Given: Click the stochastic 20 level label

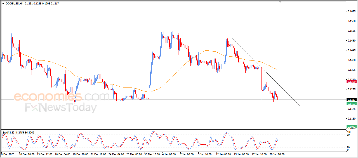Looking at the screenshot, I should pos(349,147).
